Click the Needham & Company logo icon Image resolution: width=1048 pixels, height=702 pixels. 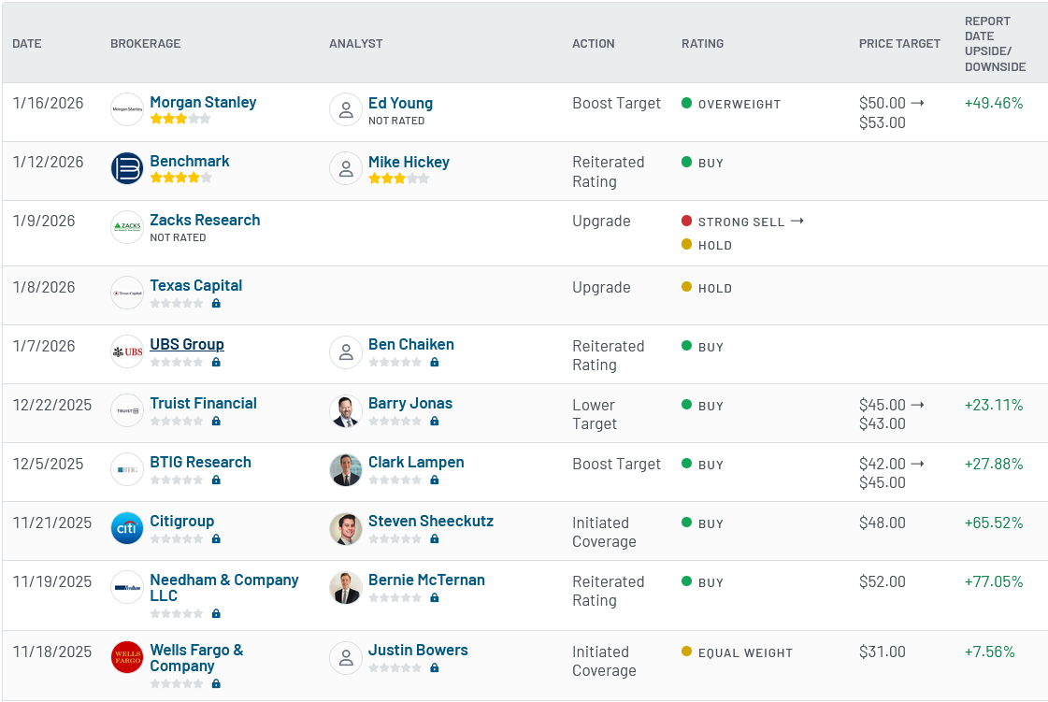[x=127, y=587]
